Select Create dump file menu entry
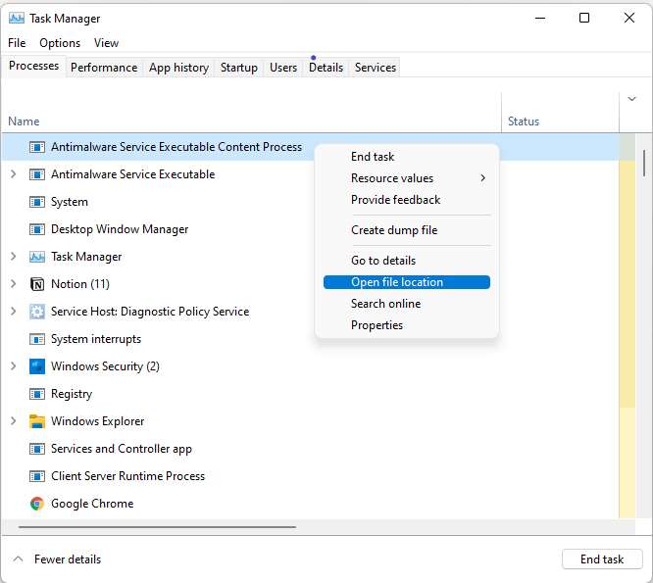The width and height of the screenshot is (653, 583). tap(394, 230)
